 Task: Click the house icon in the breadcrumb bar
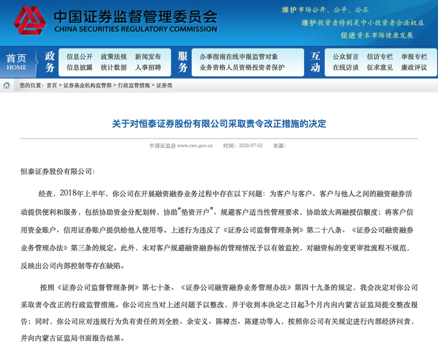click(6, 85)
